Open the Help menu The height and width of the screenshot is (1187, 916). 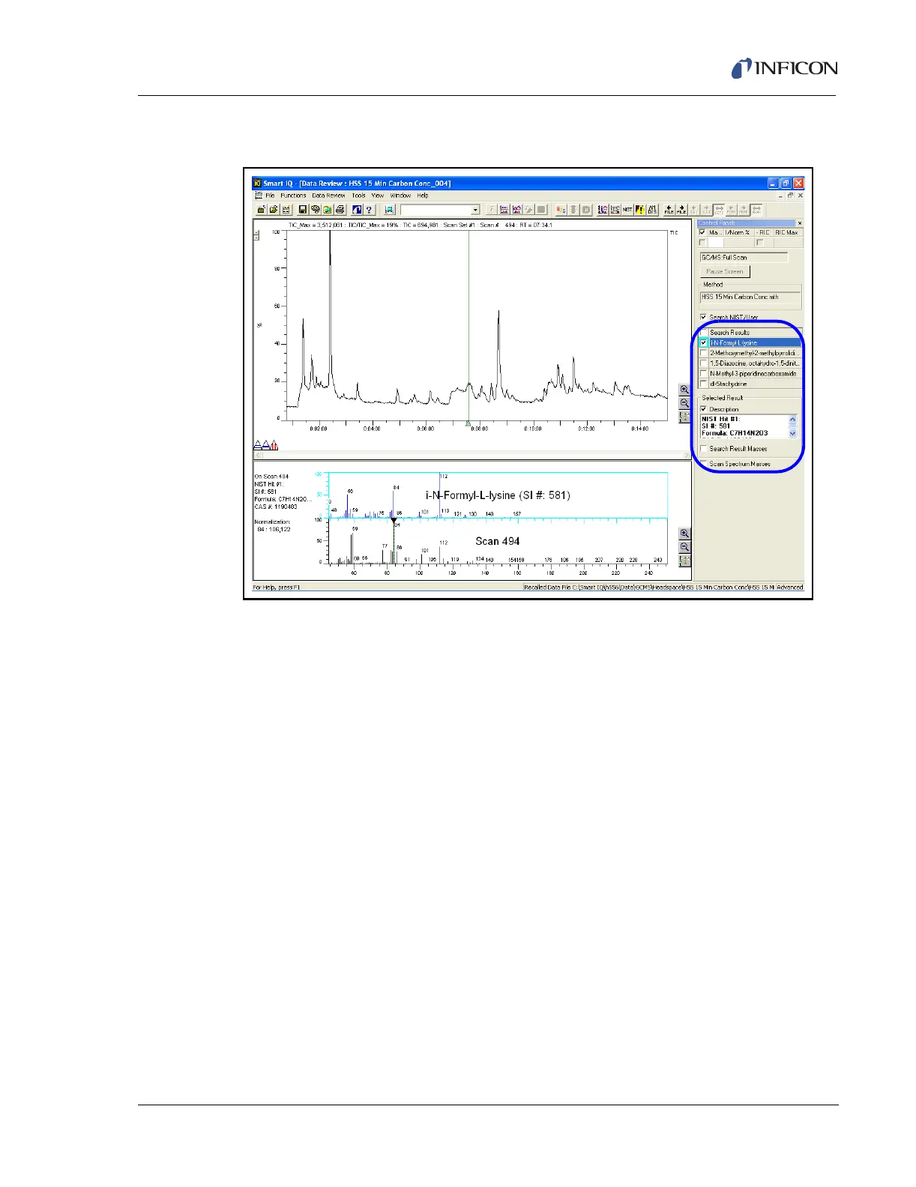(x=423, y=196)
